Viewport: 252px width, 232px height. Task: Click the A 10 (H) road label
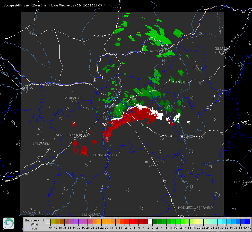click(49, 85)
